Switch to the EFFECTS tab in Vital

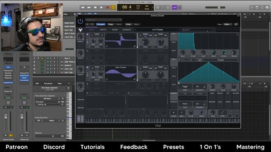[103, 30]
